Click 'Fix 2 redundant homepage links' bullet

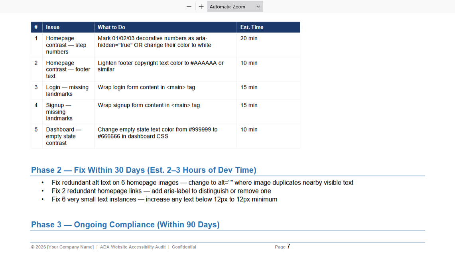162,191
